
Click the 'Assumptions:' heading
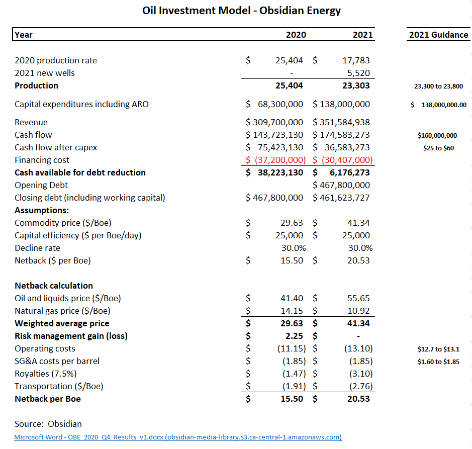click(x=42, y=211)
